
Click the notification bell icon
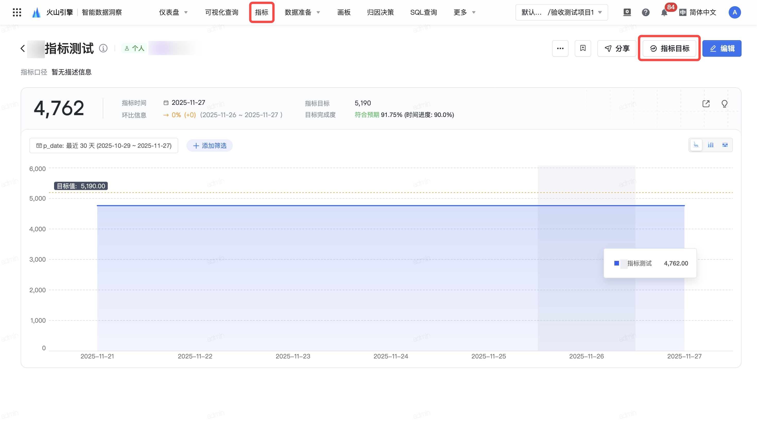(664, 13)
